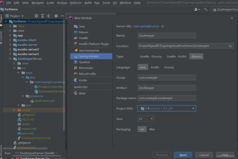This screenshot has width=238, height=159.
Task: Click the Cancel button
Action: (x=204, y=155)
